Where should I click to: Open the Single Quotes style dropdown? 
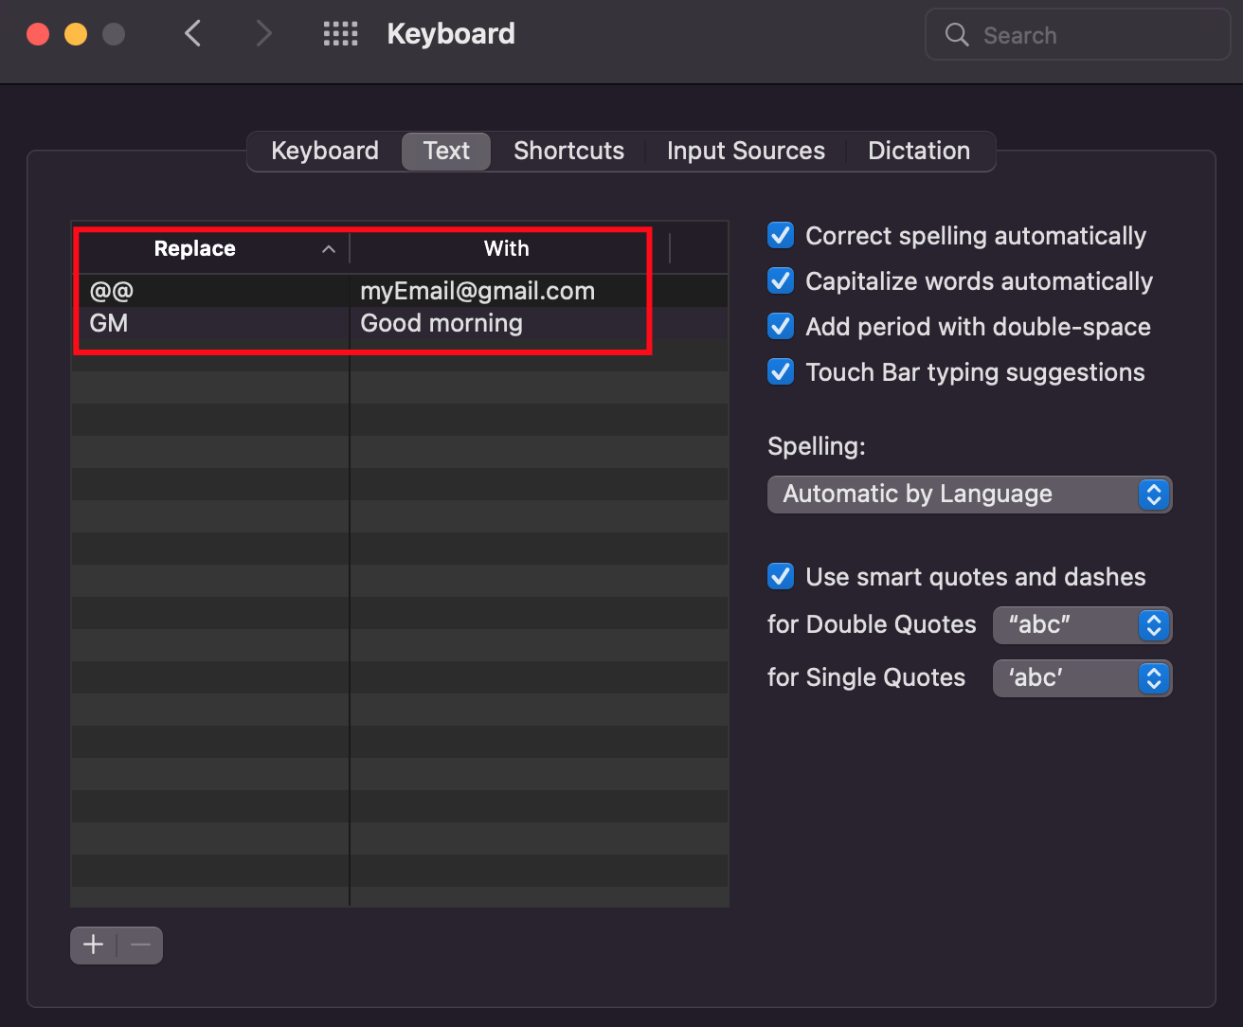pos(1082,678)
